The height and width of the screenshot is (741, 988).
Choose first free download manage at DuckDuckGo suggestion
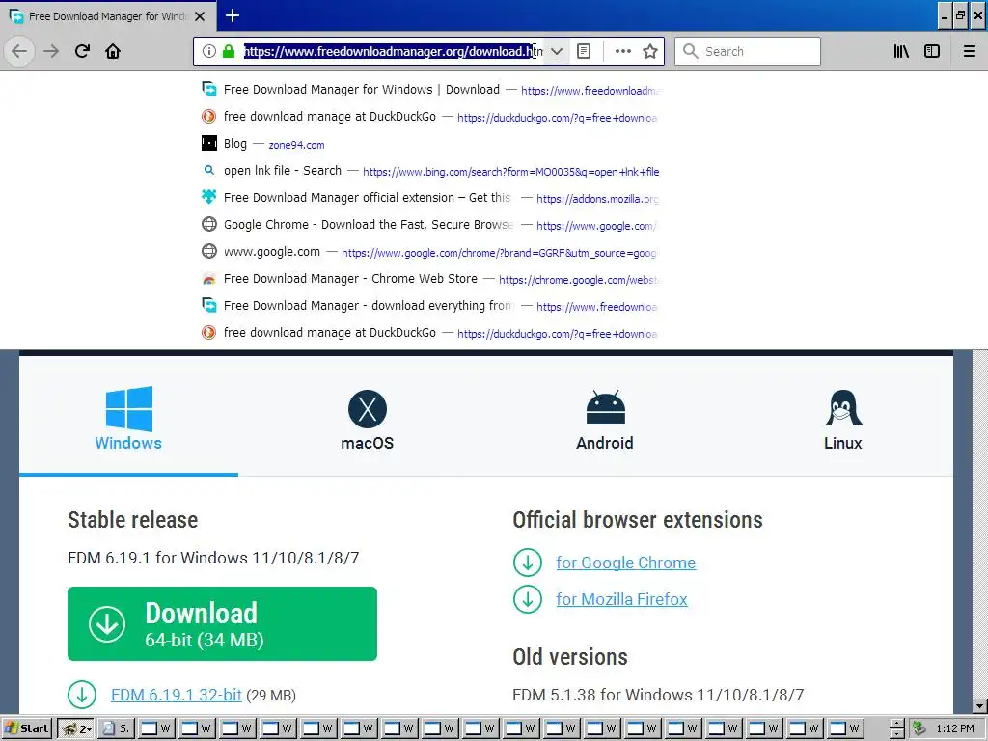pyautogui.click(x=430, y=117)
